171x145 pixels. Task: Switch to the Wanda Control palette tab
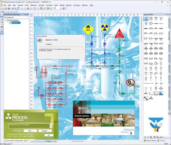pos(169,23)
